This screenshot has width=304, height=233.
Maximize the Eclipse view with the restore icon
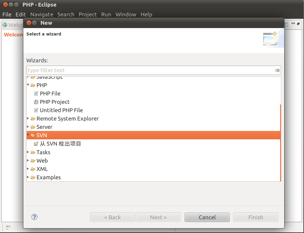(x=298, y=24)
